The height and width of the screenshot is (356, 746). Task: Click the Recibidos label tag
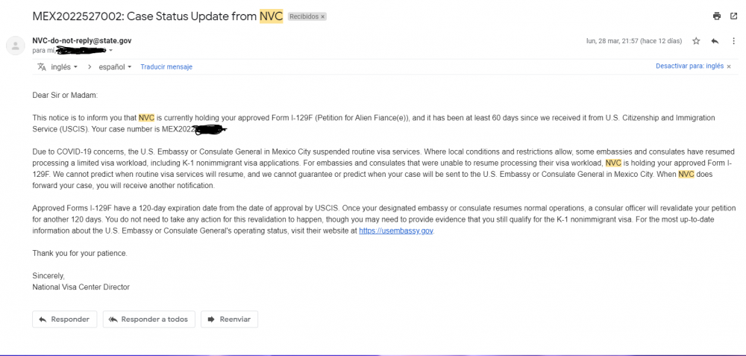pos(304,16)
